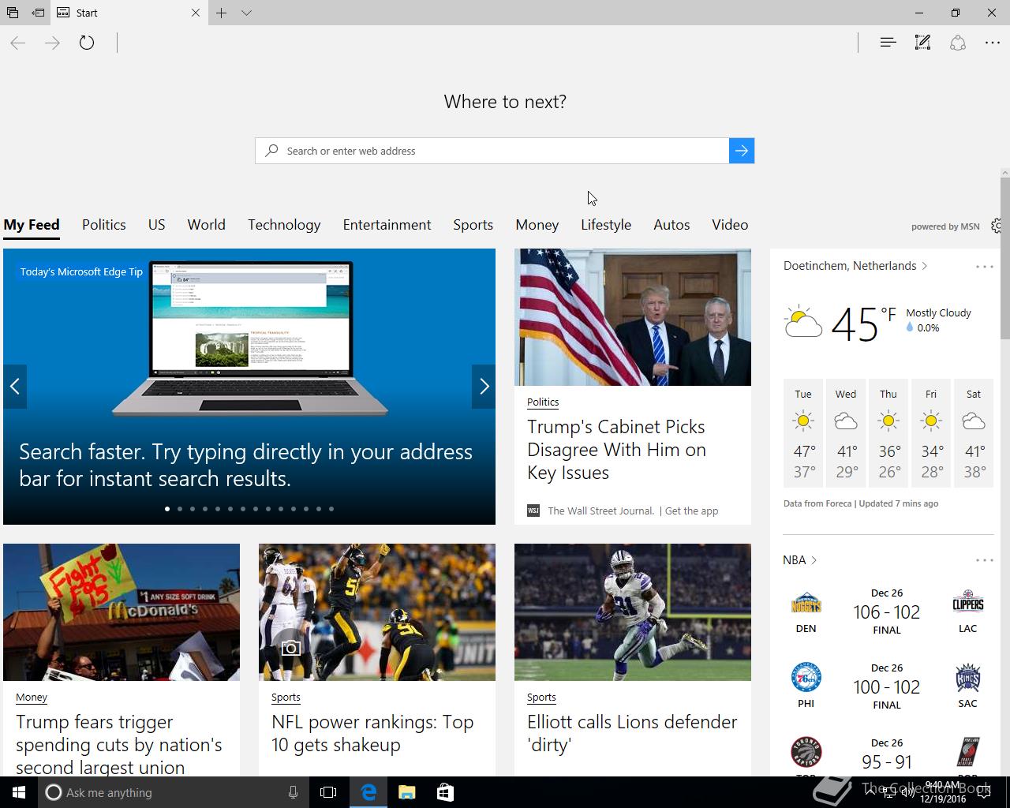Open the 100 - 102 game score
Viewport: 1010px width, 808px height.
pos(887,687)
